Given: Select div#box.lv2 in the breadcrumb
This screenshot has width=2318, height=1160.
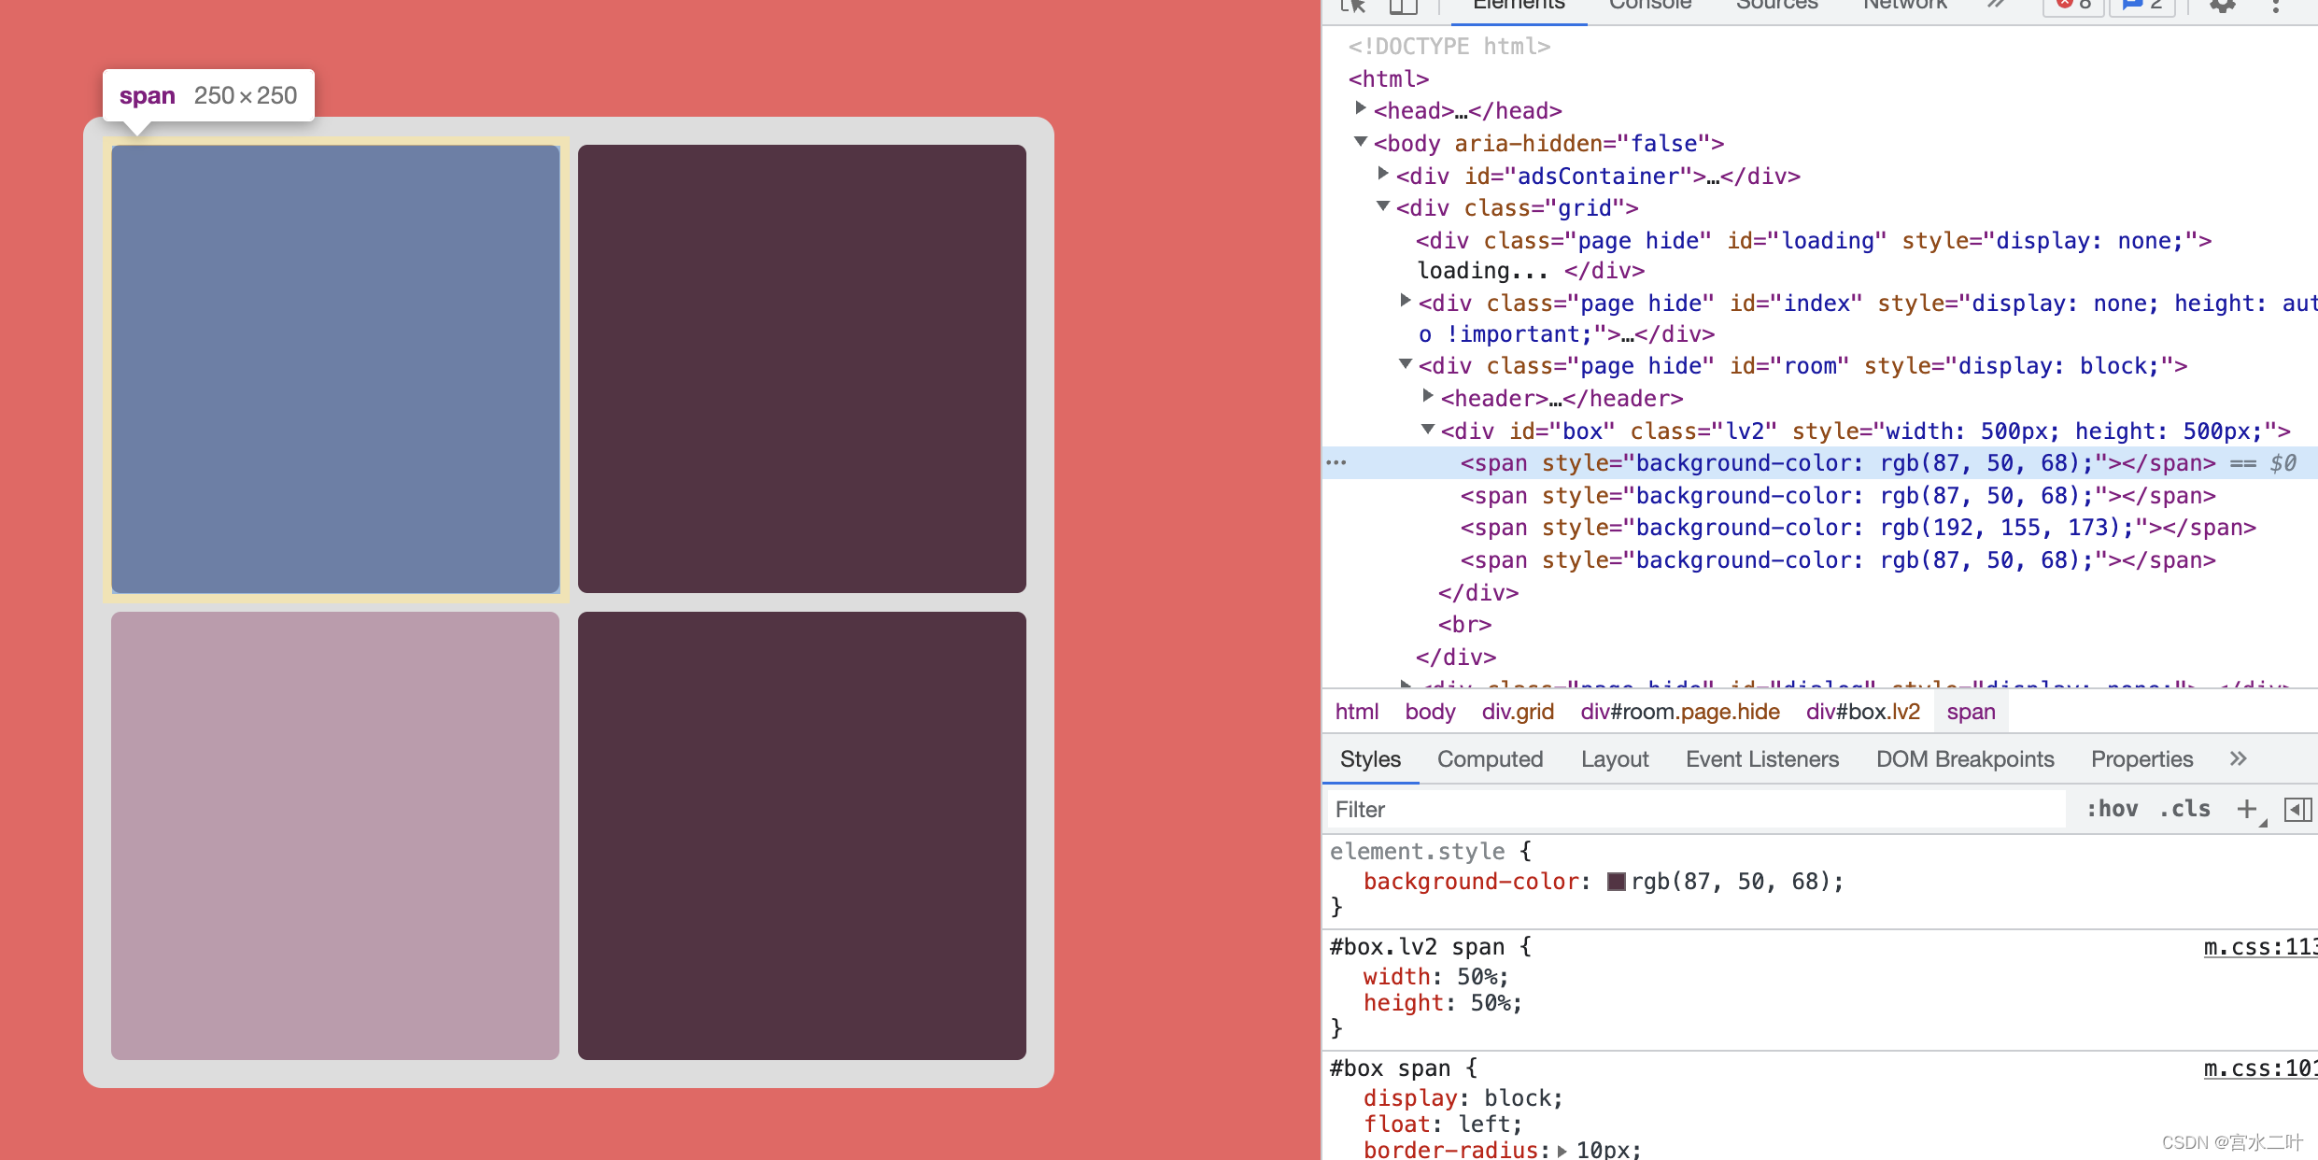Looking at the screenshot, I should [1862, 712].
